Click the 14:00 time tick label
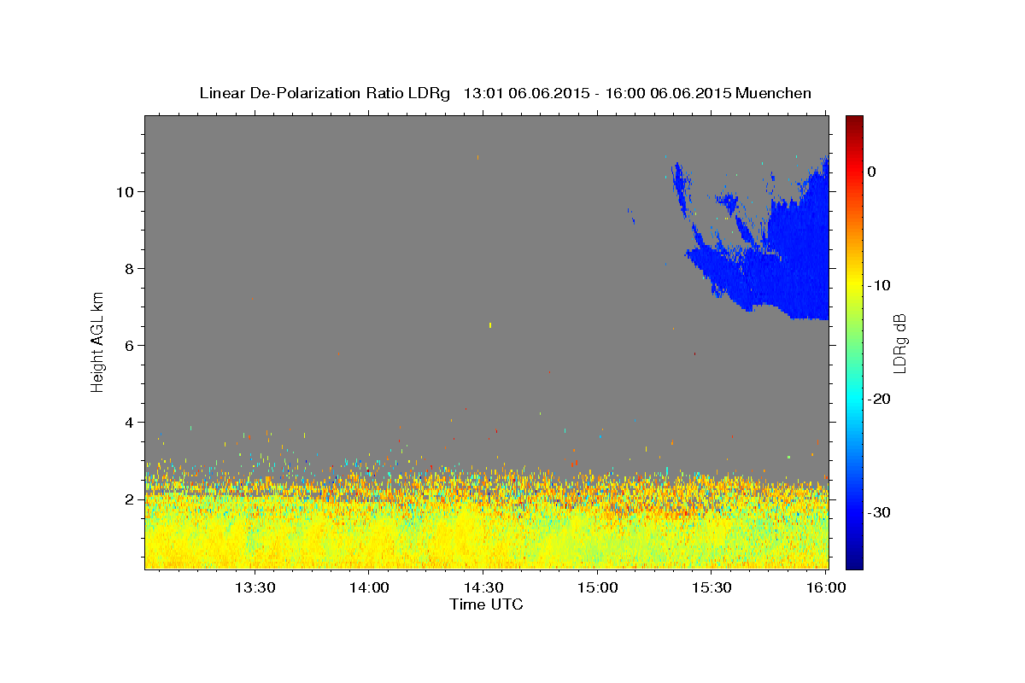This screenshot has height=683, width=1025. (369, 588)
